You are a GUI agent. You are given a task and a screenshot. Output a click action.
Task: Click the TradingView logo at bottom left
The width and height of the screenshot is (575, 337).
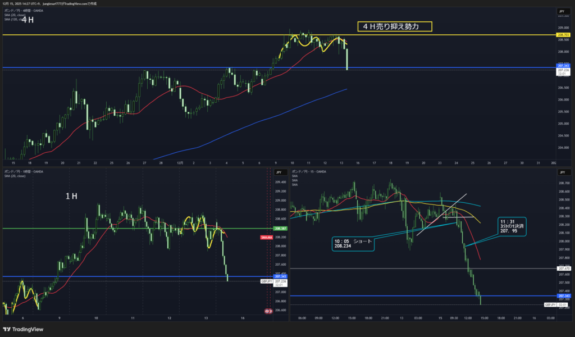coord(22,329)
